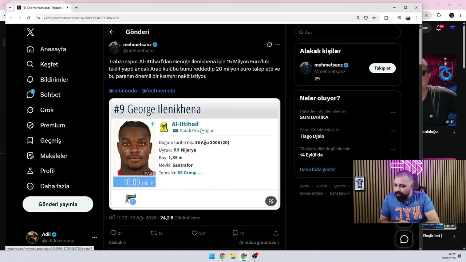Open the SON DAKİKA trend
466x262 pixels.
[x=314, y=118]
